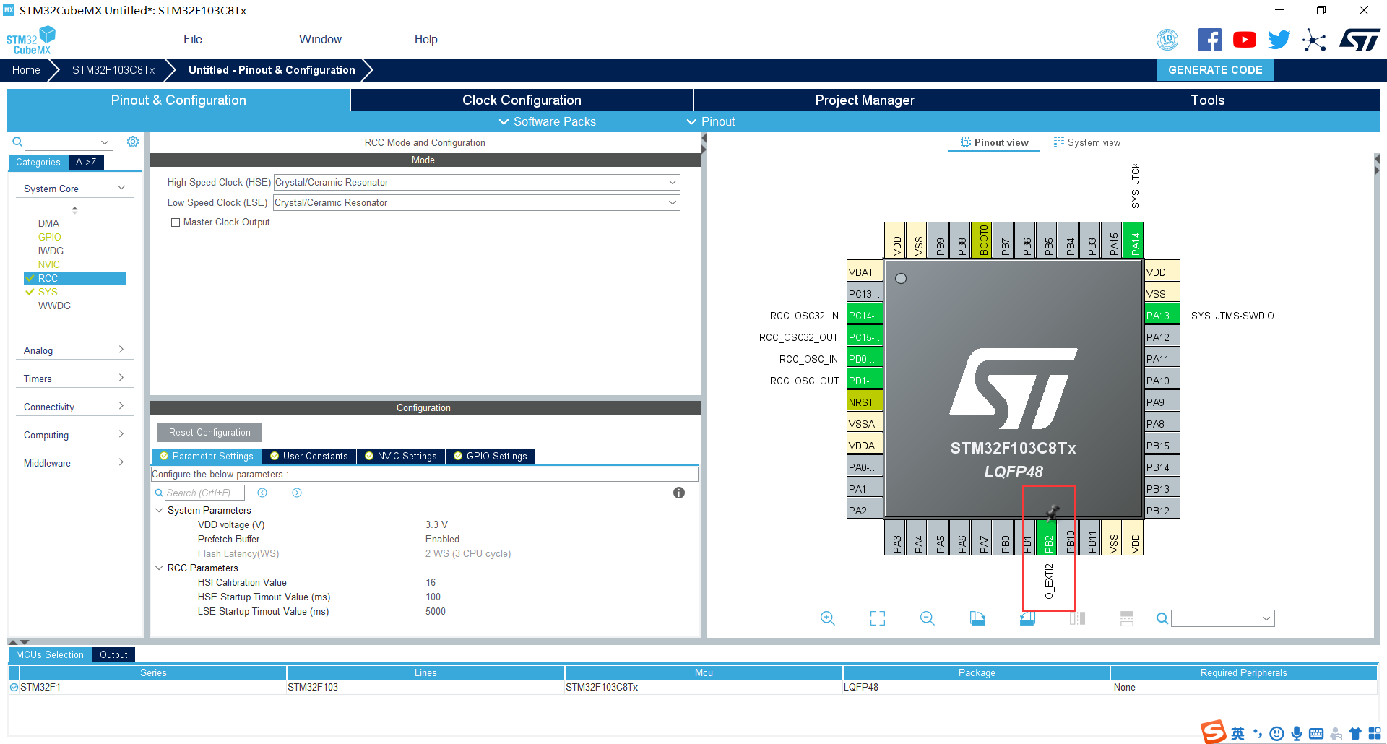Screen dimensions: 1387x744
Task: Click the STM32CubeMX logo
Action: coord(31,40)
